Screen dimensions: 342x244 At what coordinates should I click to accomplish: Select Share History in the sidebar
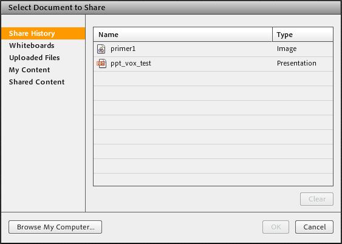(x=43, y=33)
